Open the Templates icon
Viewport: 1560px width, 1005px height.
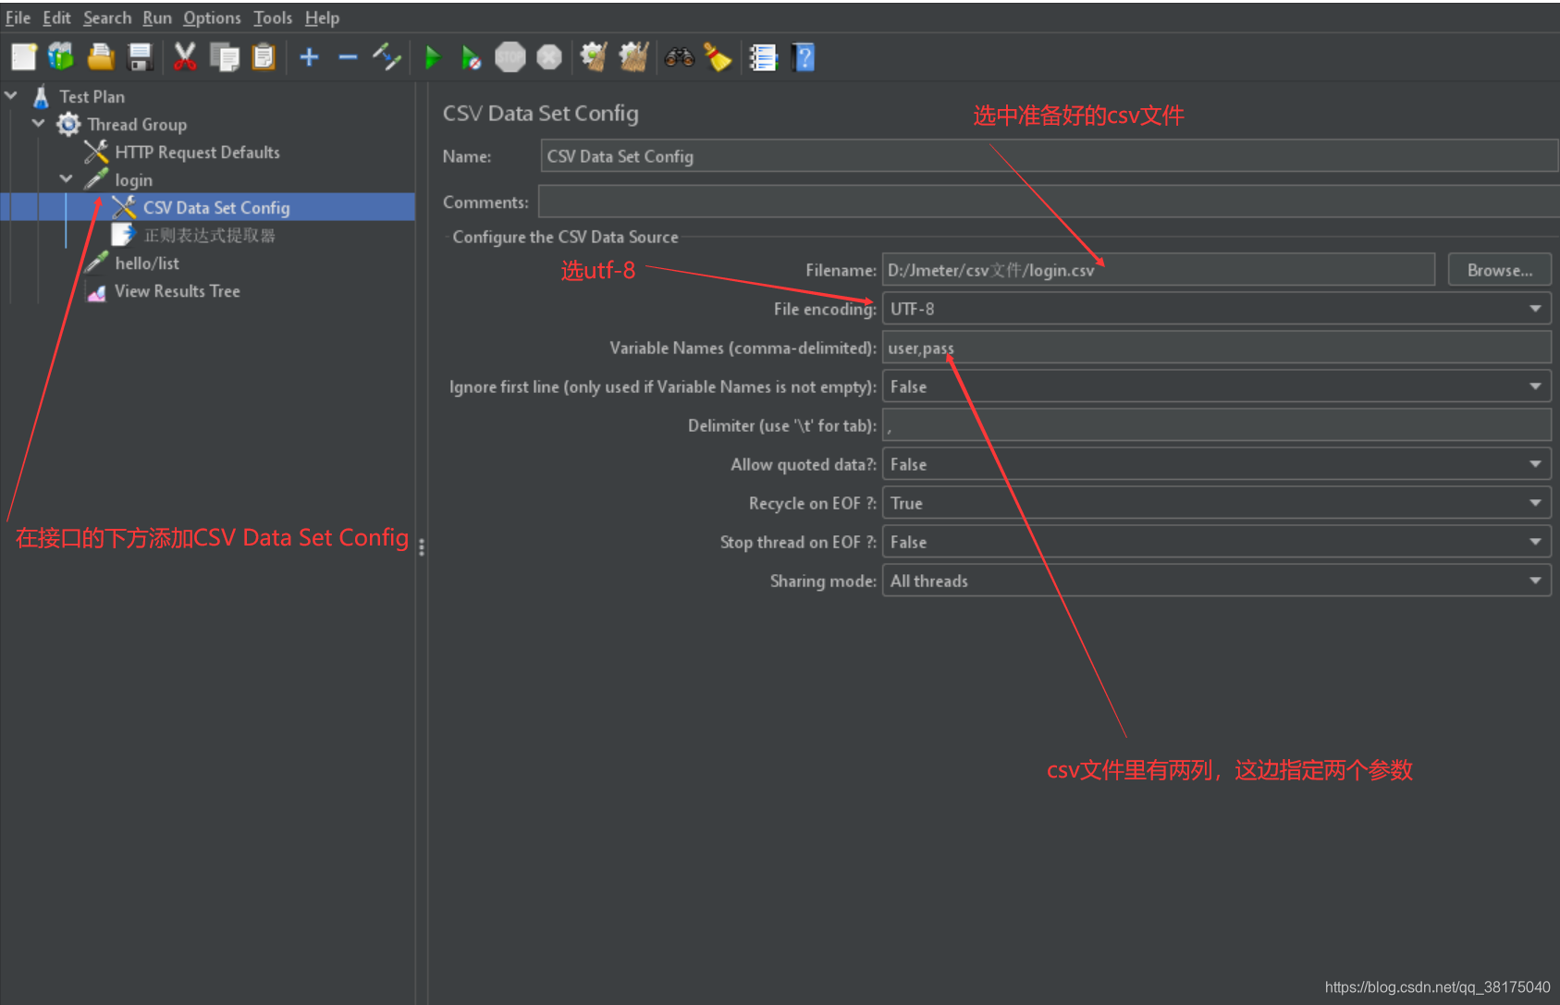pyautogui.click(x=61, y=57)
